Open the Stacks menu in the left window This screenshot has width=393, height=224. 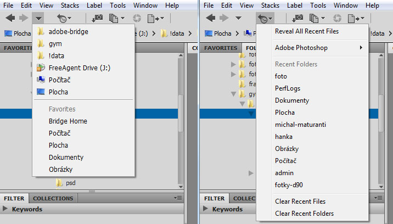point(70,5)
